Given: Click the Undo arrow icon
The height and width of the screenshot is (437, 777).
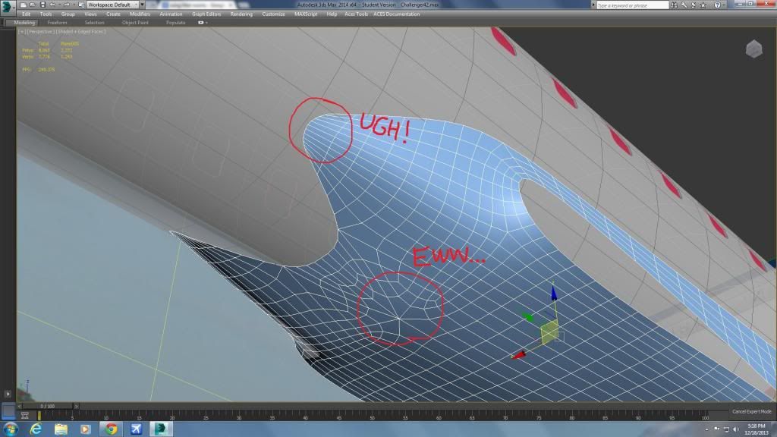Looking at the screenshot, I should click(53, 5).
